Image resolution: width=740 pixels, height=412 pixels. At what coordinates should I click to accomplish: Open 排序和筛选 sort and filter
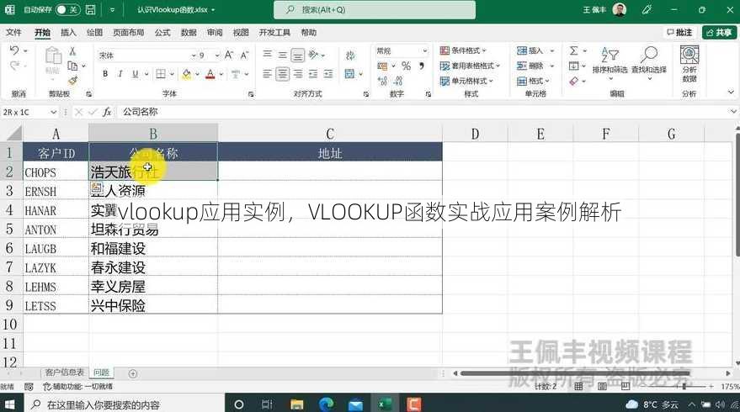point(610,61)
